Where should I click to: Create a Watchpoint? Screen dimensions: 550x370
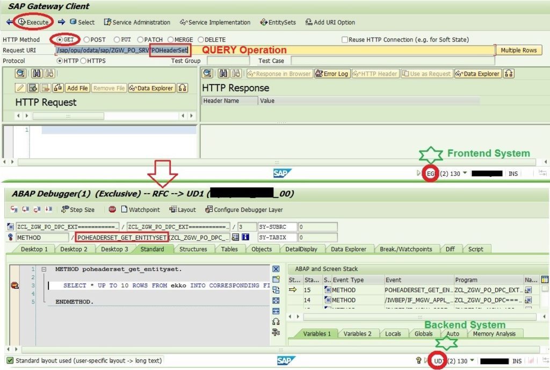pos(140,210)
